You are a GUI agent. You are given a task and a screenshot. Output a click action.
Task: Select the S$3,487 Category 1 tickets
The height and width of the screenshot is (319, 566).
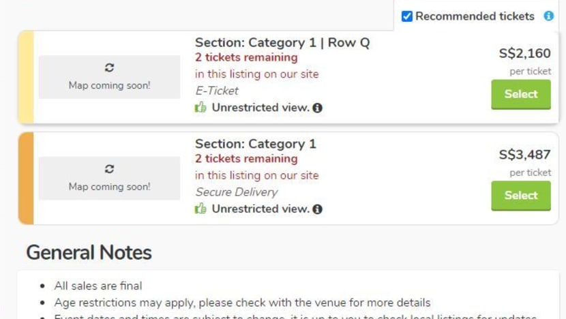tap(521, 195)
